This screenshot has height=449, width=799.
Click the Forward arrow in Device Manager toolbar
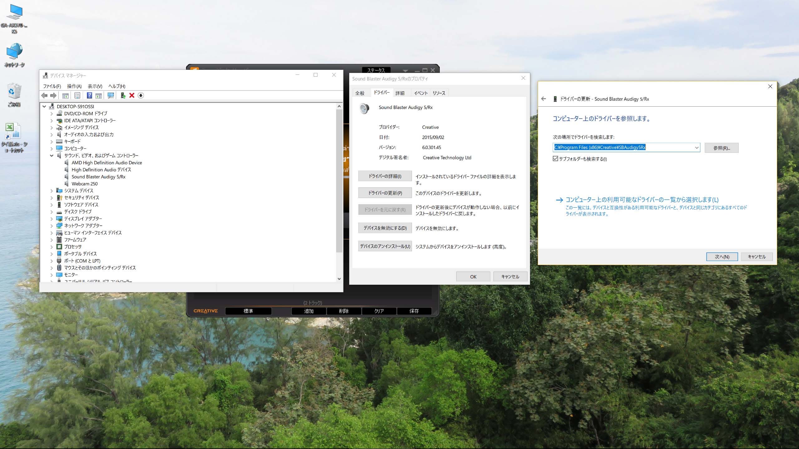(53, 95)
